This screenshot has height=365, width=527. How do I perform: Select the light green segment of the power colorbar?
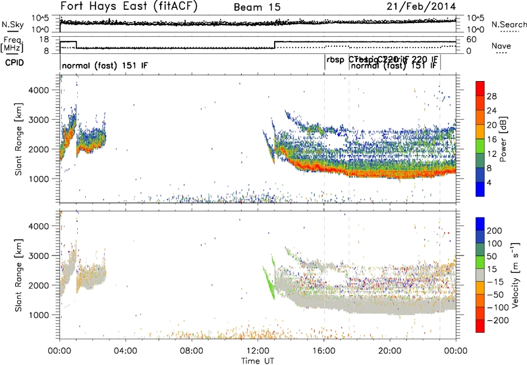tap(480, 146)
